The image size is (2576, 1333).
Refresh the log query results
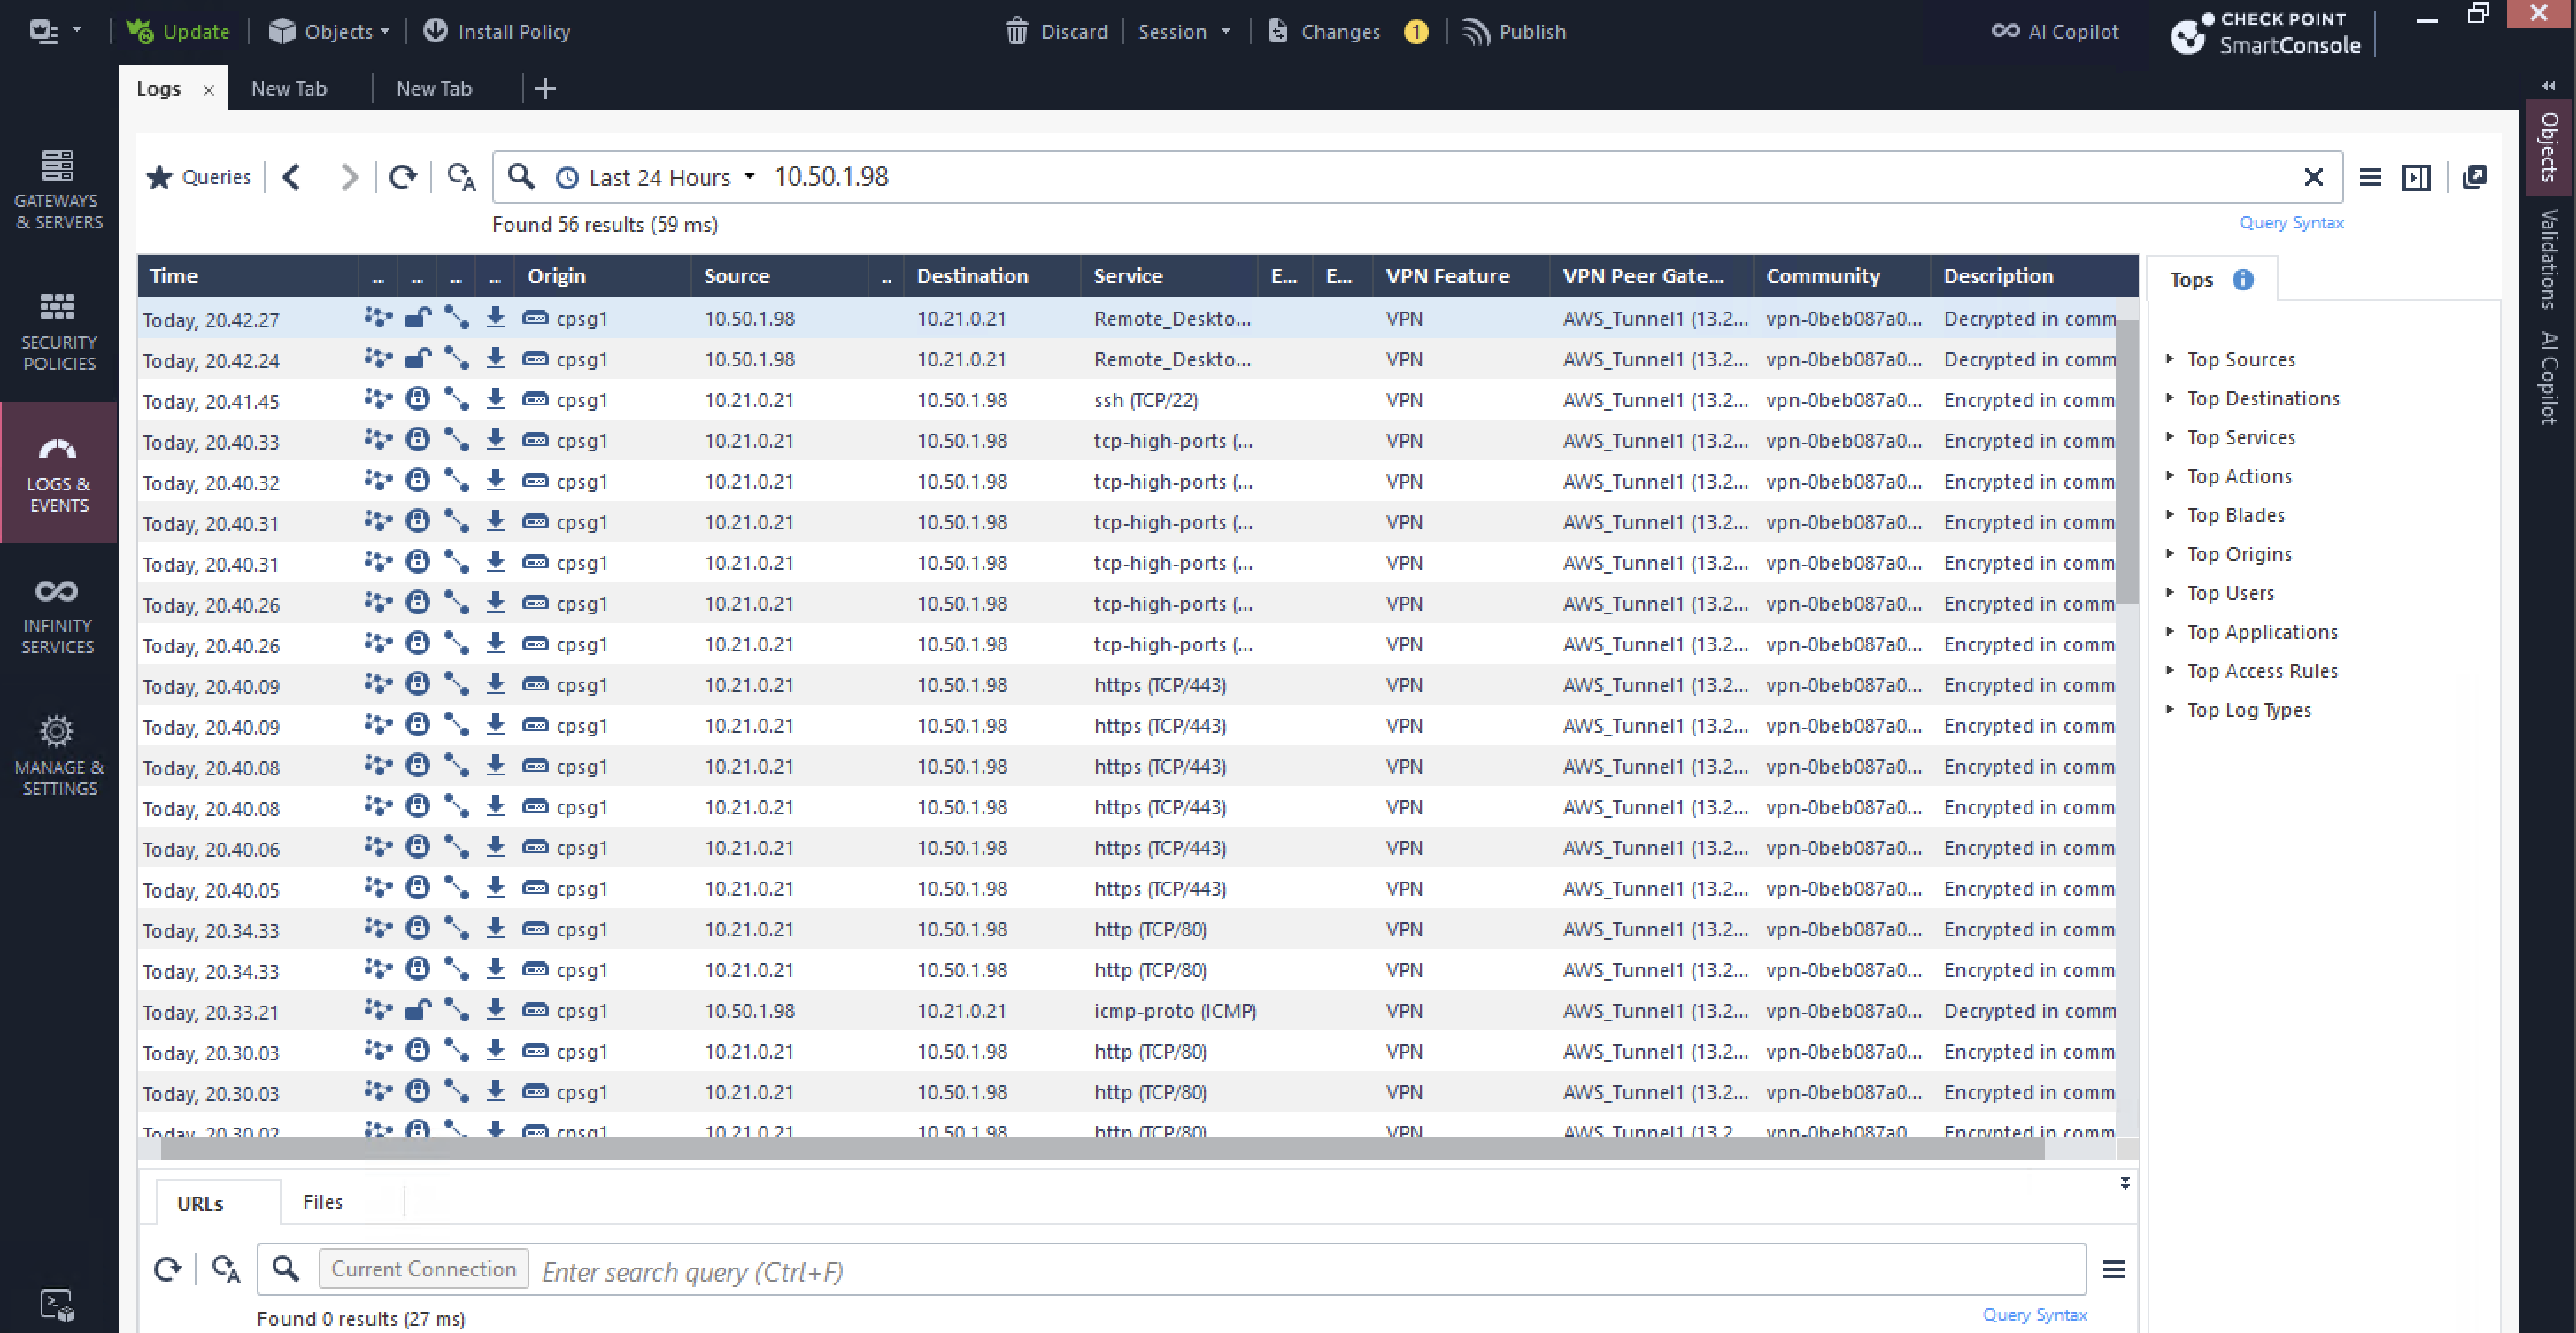coord(403,177)
